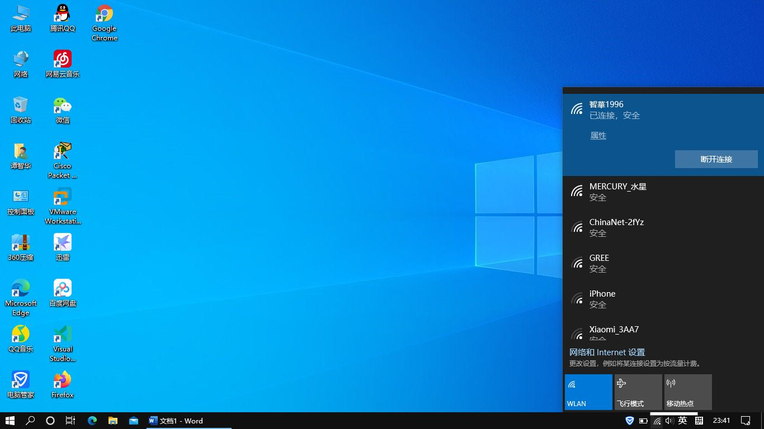
Task: Select the 网易云音乐 desktop shortcut
Action: [63, 64]
